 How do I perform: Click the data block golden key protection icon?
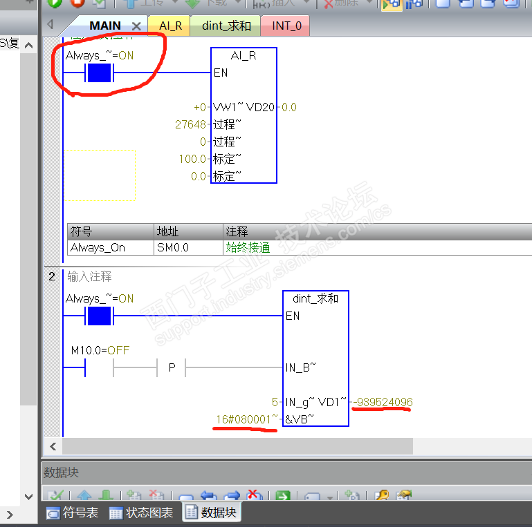(382, 495)
